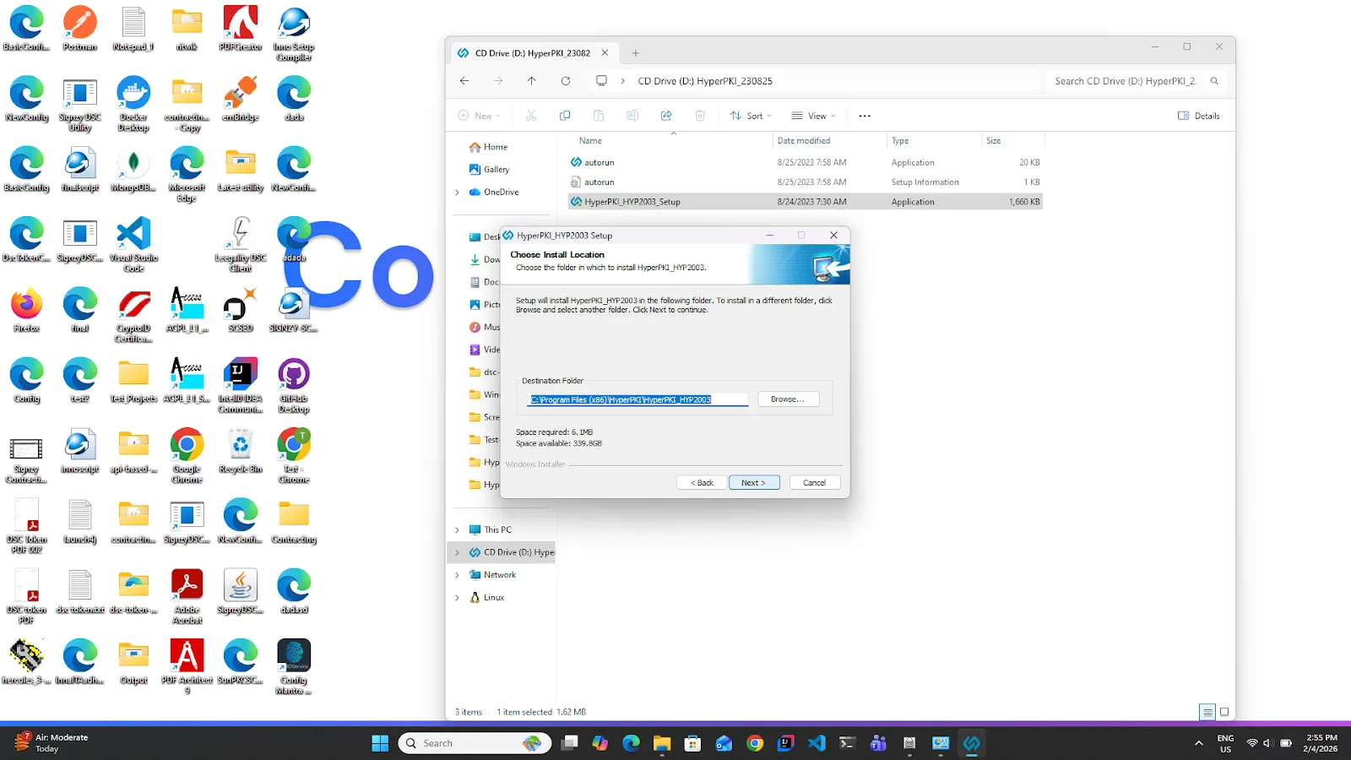Click the See more ellipsis in toolbar

pos(865,116)
